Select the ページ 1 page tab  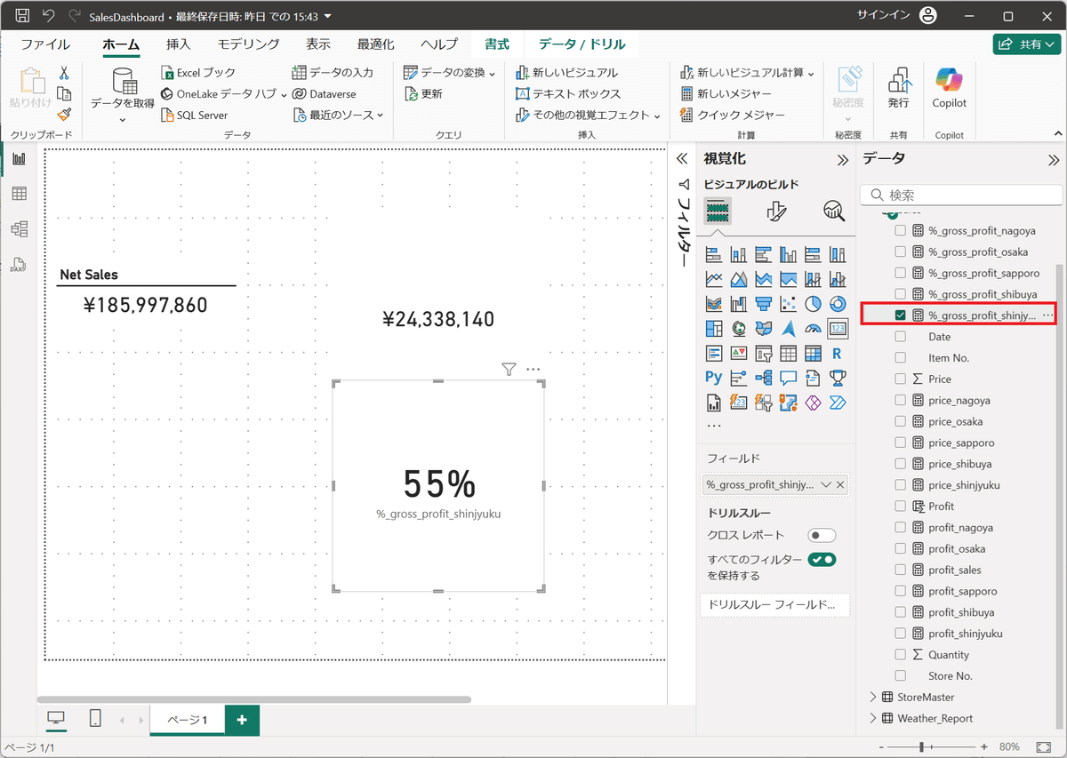(x=187, y=720)
